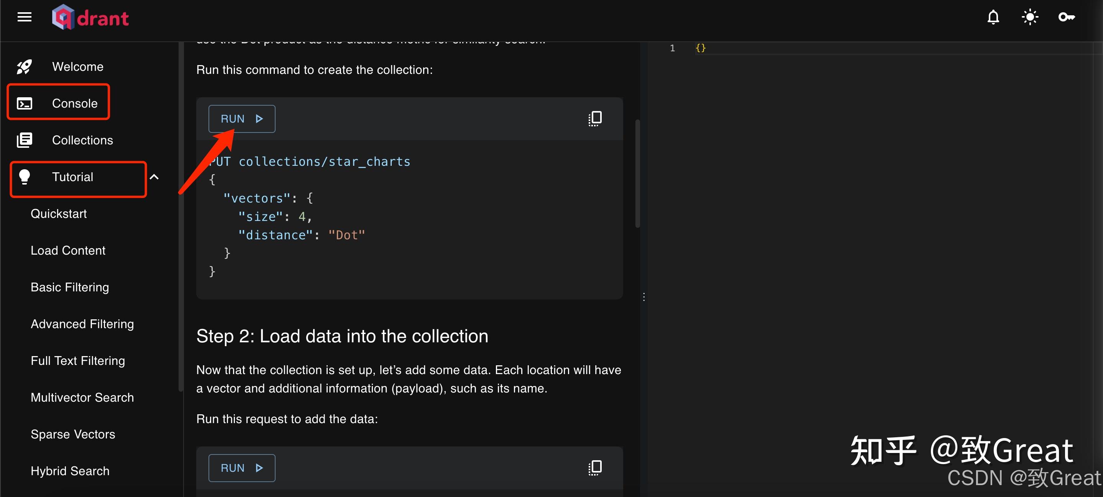Click the panel resize divider handle
Image resolution: width=1103 pixels, height=497 pixels.
coord(643,297)
